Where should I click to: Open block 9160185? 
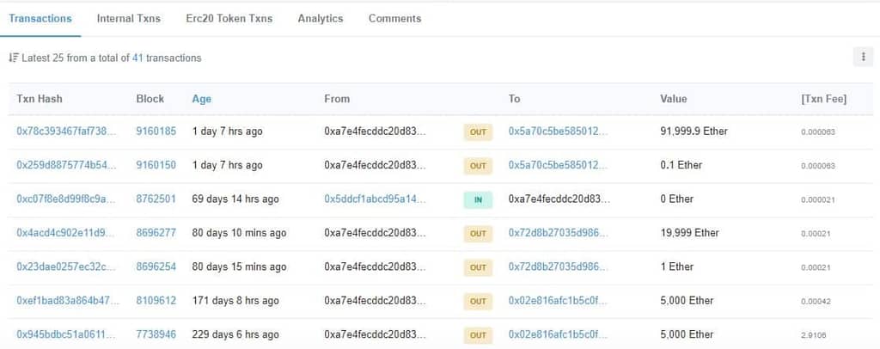[x=156, y=132]
